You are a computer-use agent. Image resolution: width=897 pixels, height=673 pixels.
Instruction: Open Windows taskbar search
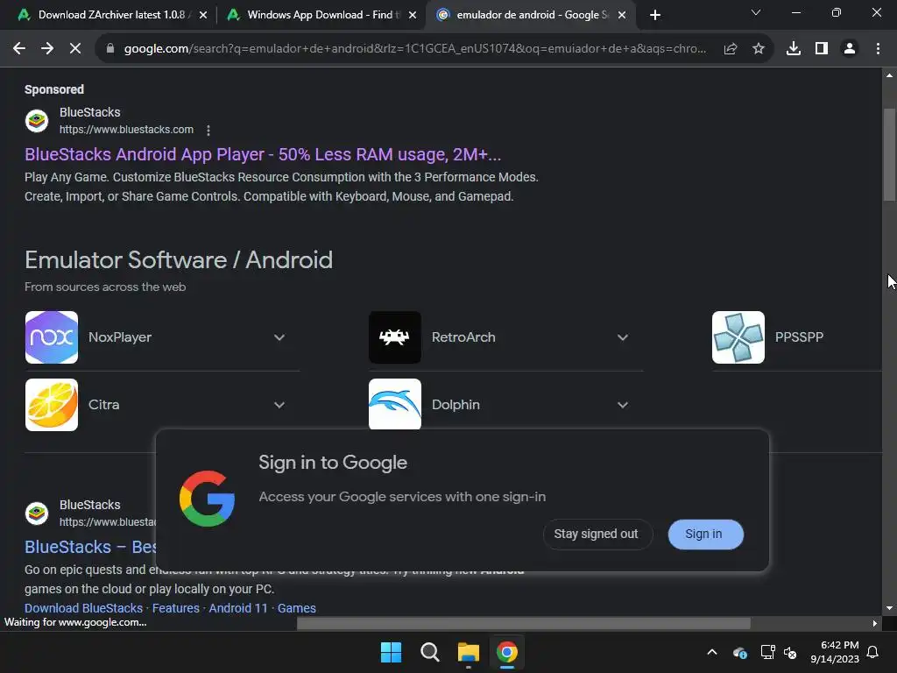tap(429, 652)
